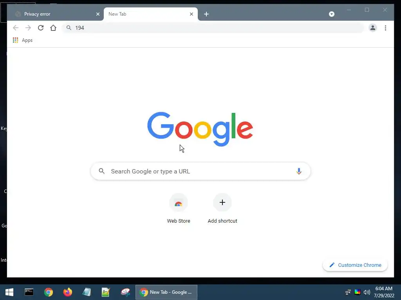Go back using the back arrow
Image resolution: width=401 pixels, height=300 pixels.
pos(16,28)
